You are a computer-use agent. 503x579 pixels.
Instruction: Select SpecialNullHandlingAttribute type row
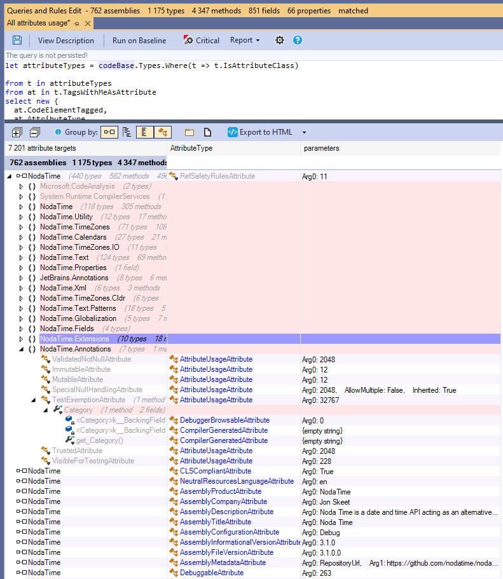tap(97, 390)
